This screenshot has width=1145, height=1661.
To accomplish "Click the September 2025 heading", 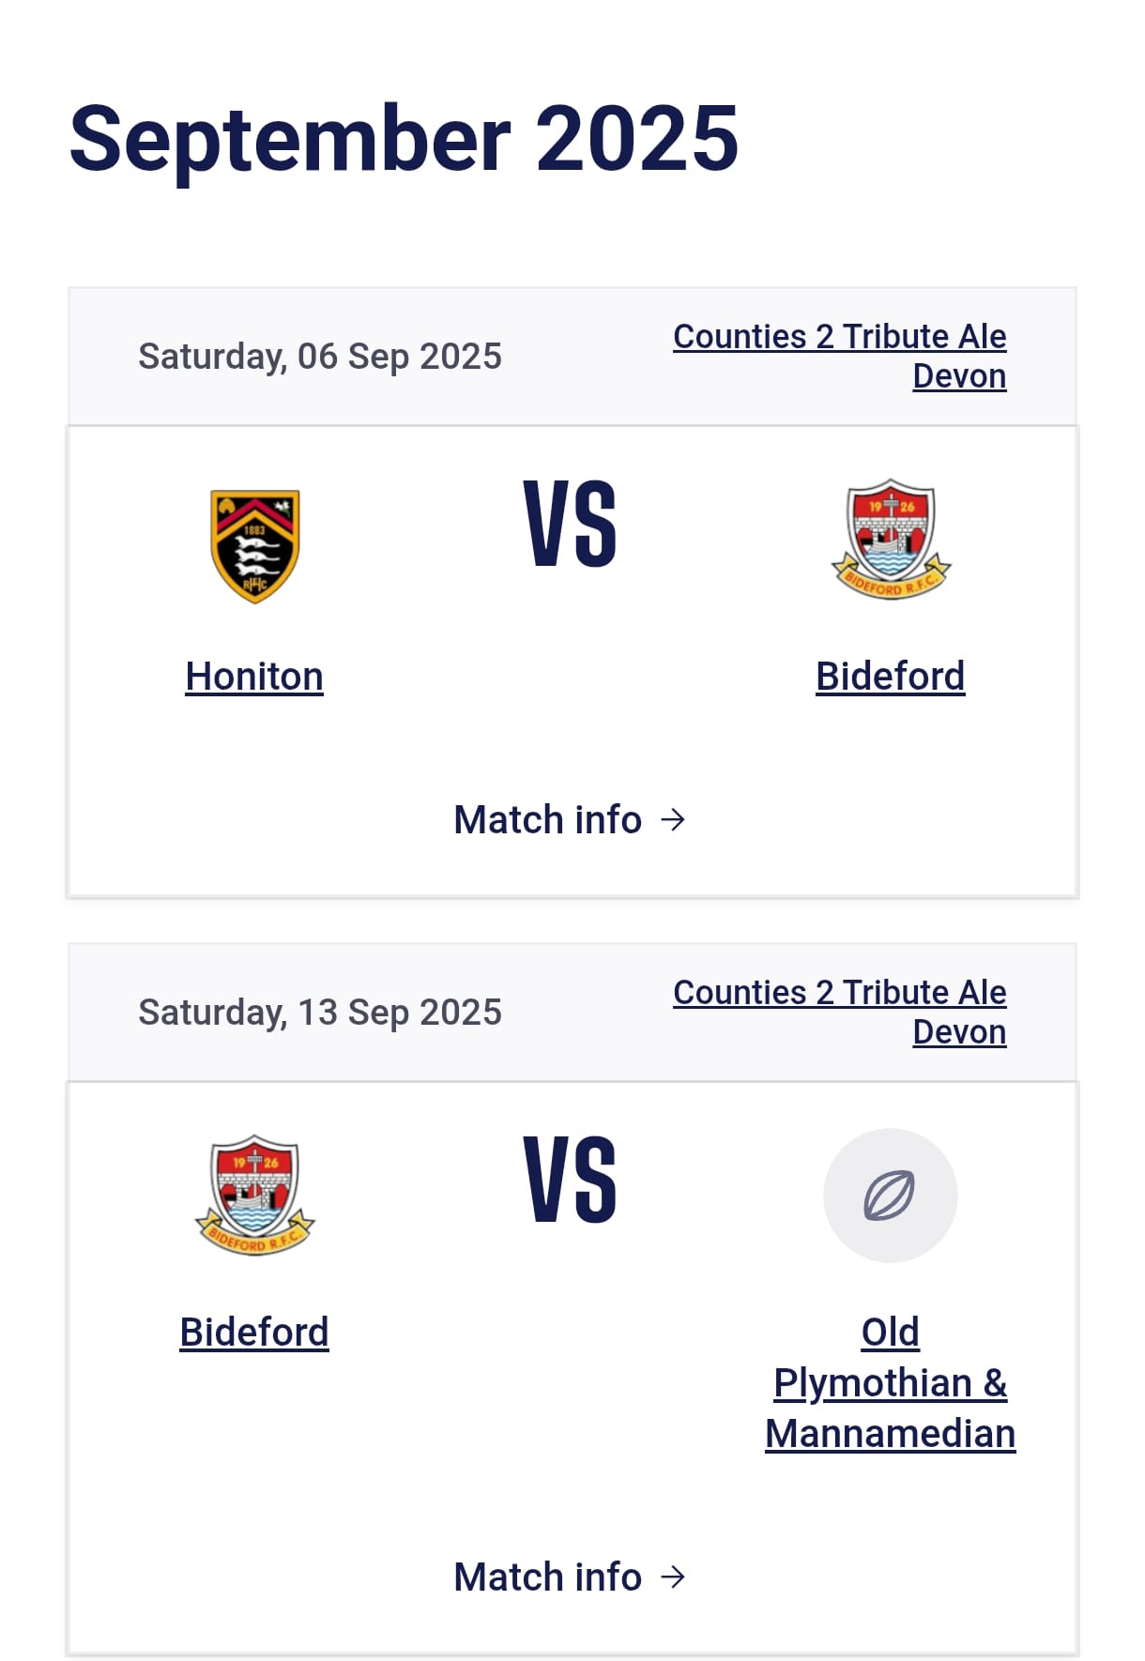I will (x=404, y=140).
